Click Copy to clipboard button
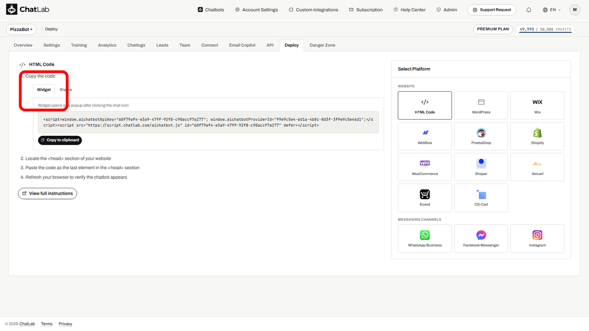The width and height of the screenshot is (589, 331). coord(60,140)
